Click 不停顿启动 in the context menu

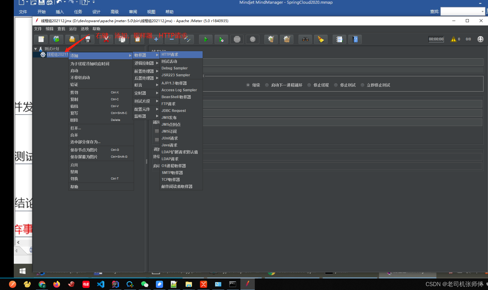tap(101, 78)
